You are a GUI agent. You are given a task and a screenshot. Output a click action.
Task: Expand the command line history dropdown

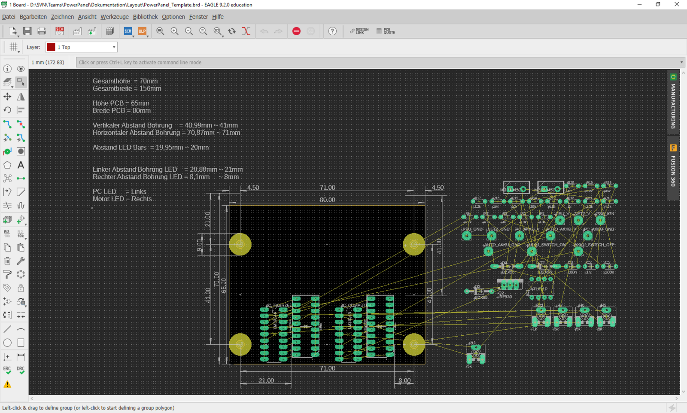tap(681, 63)
